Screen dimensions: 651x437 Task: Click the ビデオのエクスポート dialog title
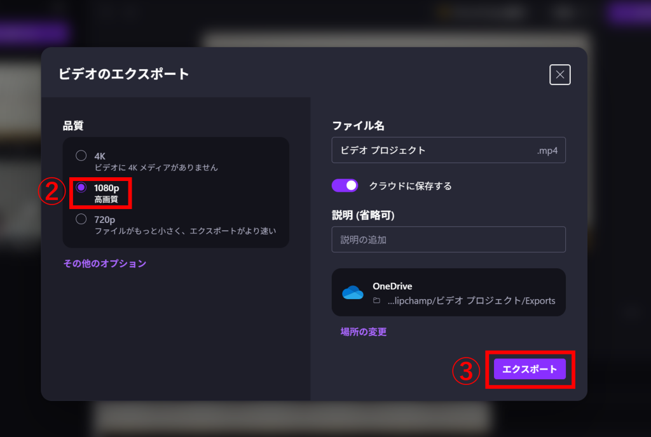[x=124, y=74]
